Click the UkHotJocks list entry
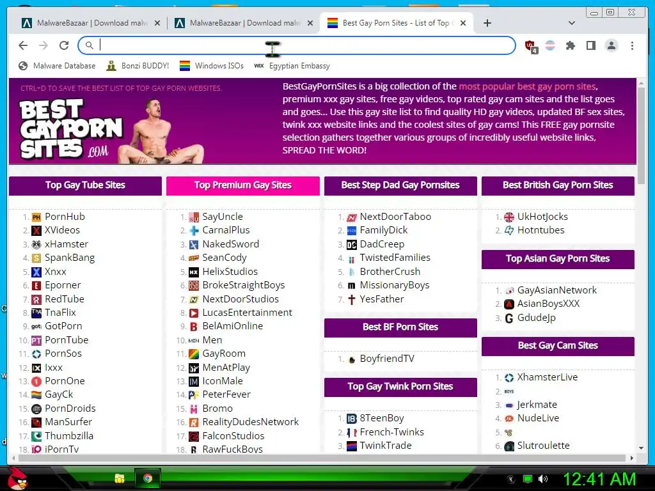The height and width of the screenshot is (491, 655). (542, 217)
